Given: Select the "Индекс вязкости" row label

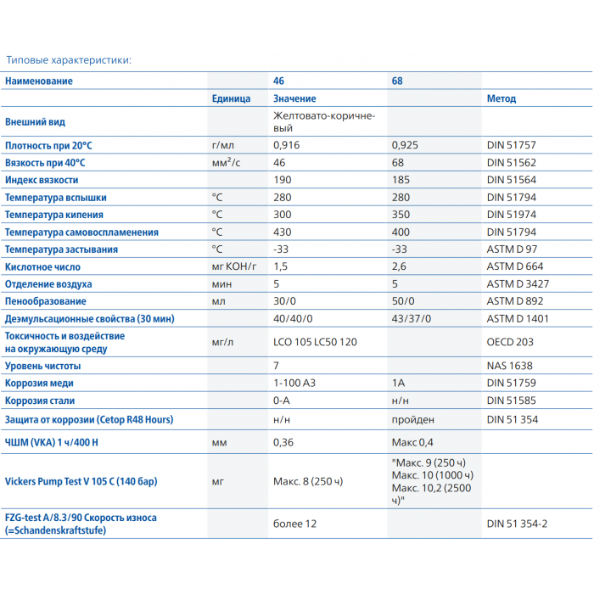Looking at the screenshot, I should tap(42, 180).
